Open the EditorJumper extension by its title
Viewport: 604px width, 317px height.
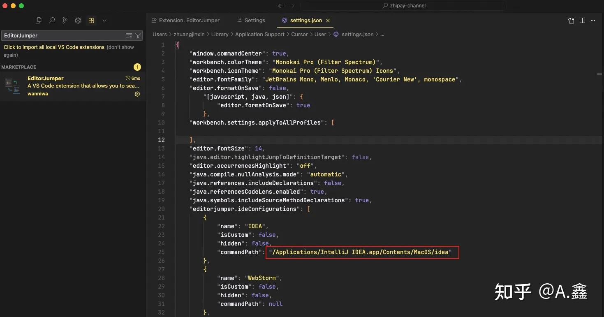[x=46, y=78]
